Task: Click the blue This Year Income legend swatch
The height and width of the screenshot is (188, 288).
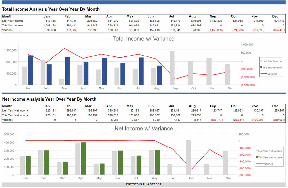Action: (261, 67)
